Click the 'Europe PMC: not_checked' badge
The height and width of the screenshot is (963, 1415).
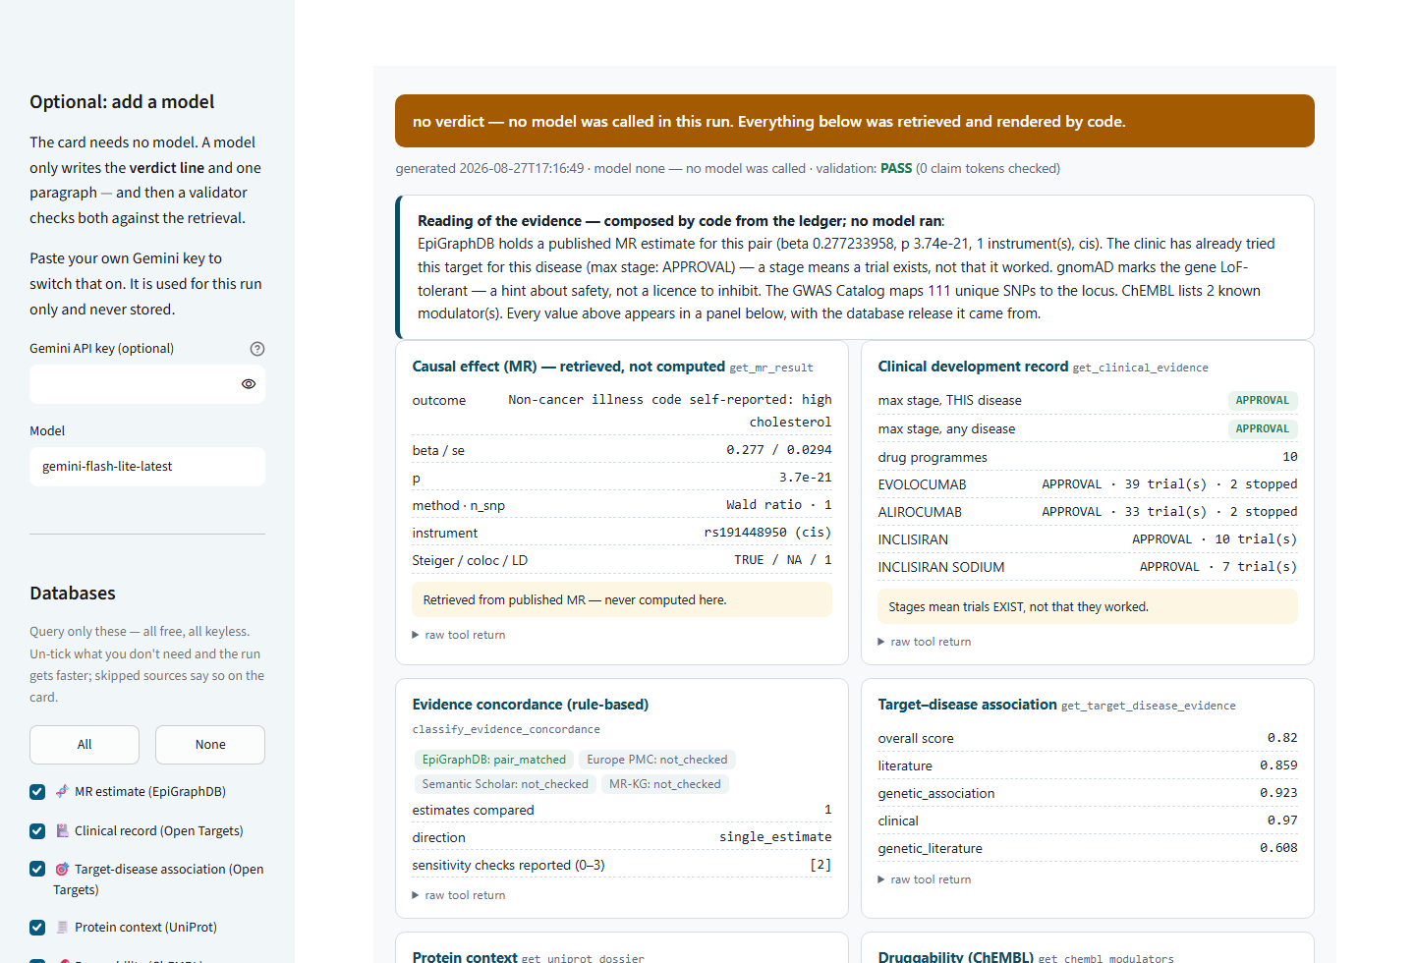[x=657, y=760]
